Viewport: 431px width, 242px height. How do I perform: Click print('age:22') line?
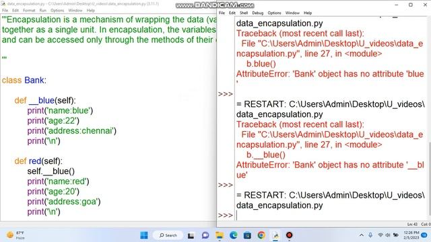53,121
